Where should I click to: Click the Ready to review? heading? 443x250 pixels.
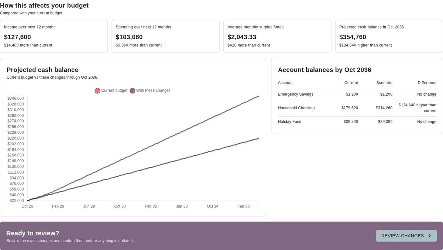coord(33,233)
